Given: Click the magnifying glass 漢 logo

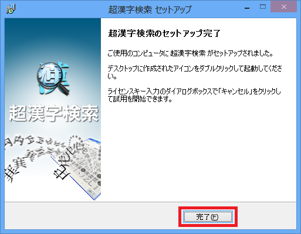Looking at the screenshot, I should point(53,78).
